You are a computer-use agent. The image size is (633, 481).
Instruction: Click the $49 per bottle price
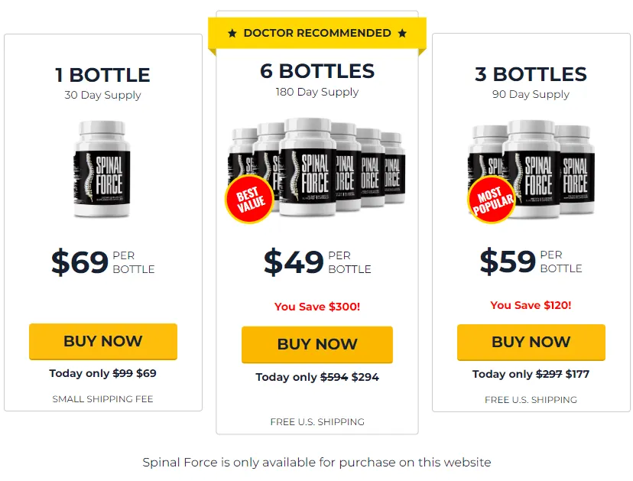[x=317, y=262]
